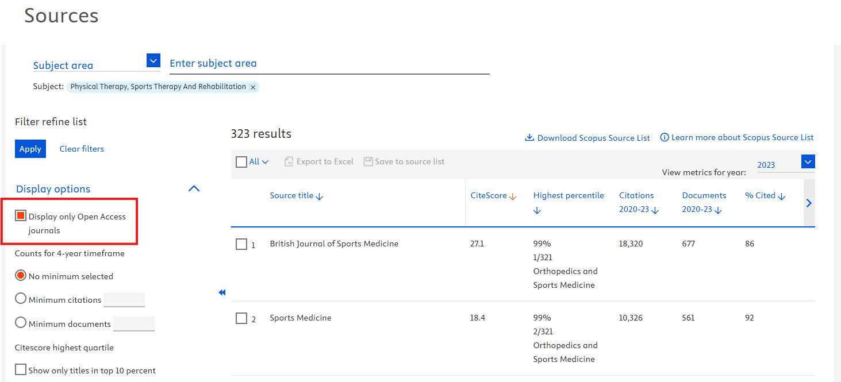Open the metrics year 2023 dropdown

tap(808, 162)
